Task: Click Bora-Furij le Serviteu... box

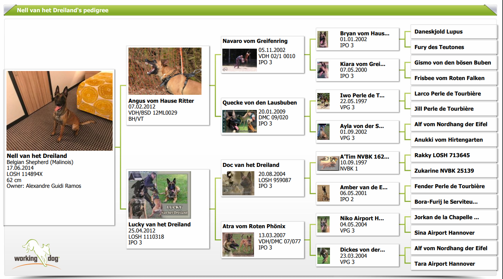Action: pos(454,202)
